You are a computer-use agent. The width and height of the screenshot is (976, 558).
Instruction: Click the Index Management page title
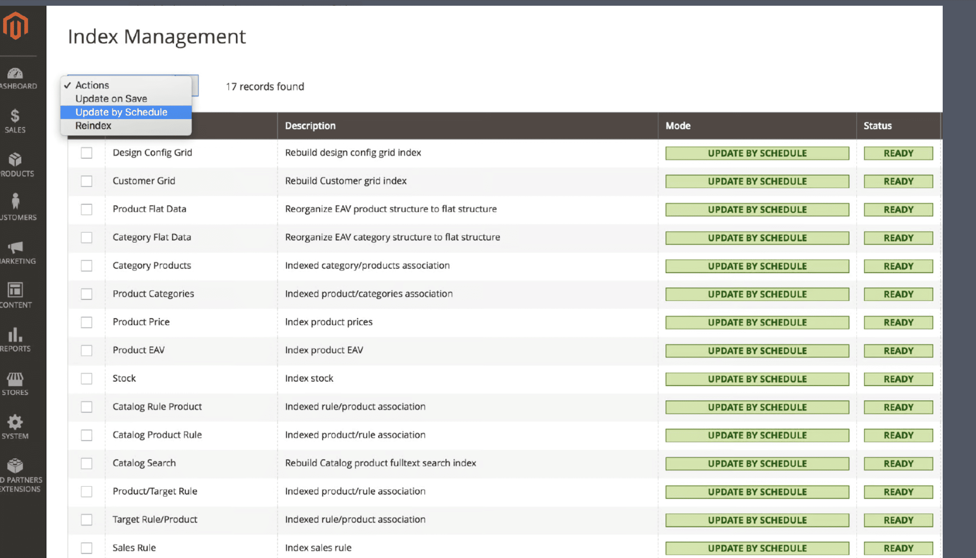[157, 37]
